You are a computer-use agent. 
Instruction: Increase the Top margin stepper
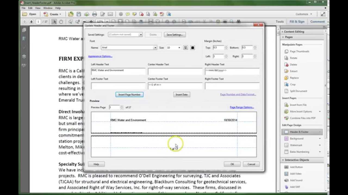click(226, 47)
